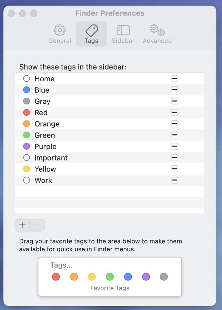222x310 pixels.
Task: Select the Green tag row
Action: point(69,135)
